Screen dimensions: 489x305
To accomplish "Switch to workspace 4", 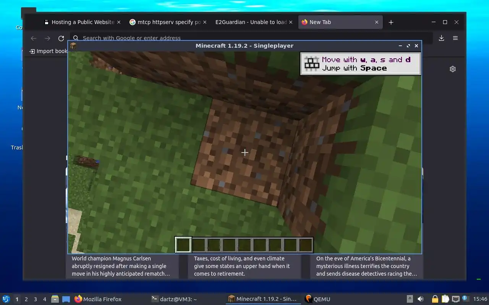I will point(44,299).
